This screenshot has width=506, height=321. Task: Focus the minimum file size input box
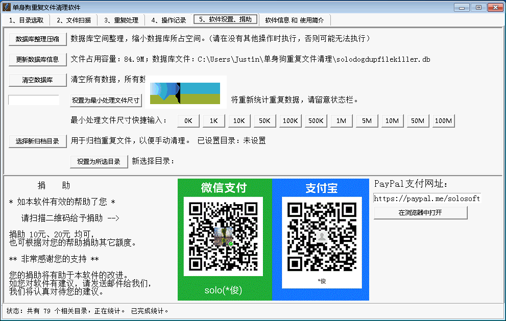coord(34,100)
